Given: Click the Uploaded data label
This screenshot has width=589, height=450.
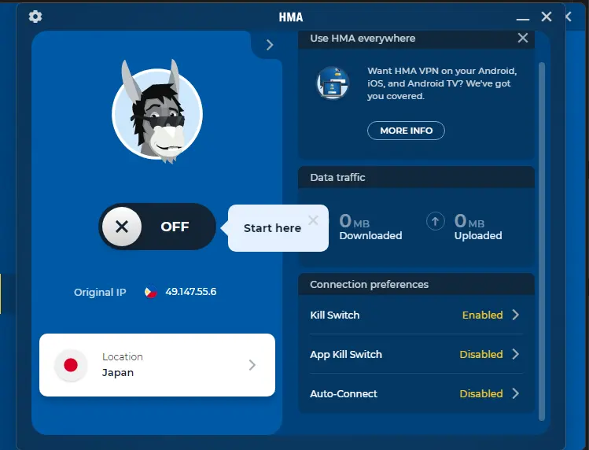Looking at the screenshot, I should (478, 236).
